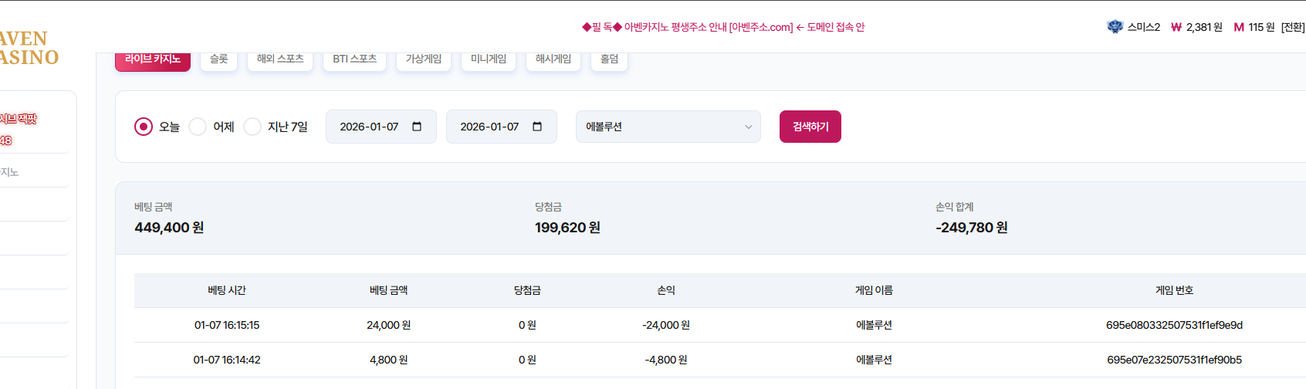
Task: Select the 어제 radio button
Action: pyautogui.click(x=198, y=127)
